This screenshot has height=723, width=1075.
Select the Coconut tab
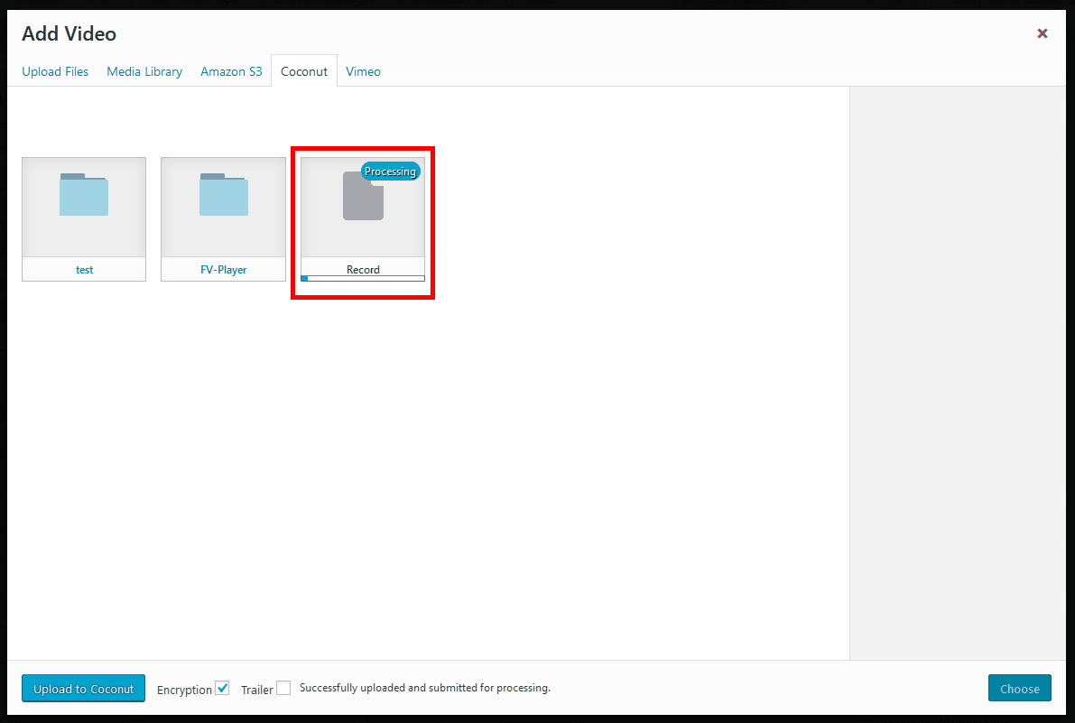[303, 71]
